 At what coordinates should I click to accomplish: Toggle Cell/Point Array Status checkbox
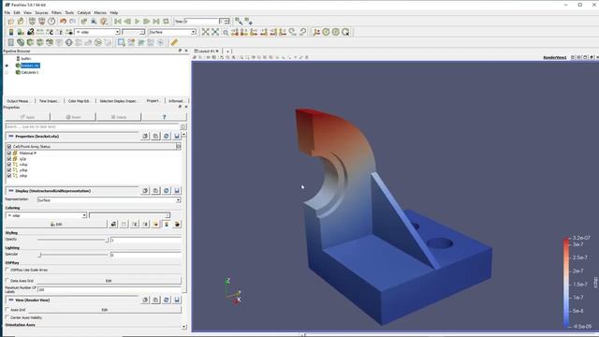[x=9, y=146]
